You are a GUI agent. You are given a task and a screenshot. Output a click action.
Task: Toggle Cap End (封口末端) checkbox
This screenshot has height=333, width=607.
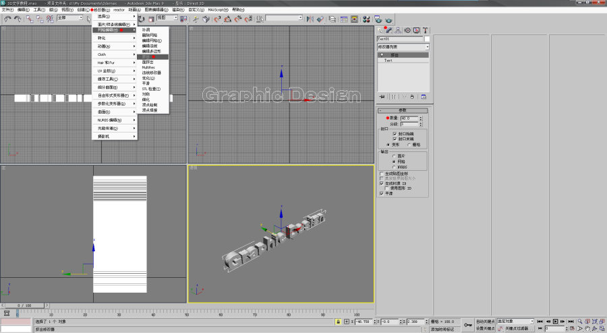(x=395, y=139)
